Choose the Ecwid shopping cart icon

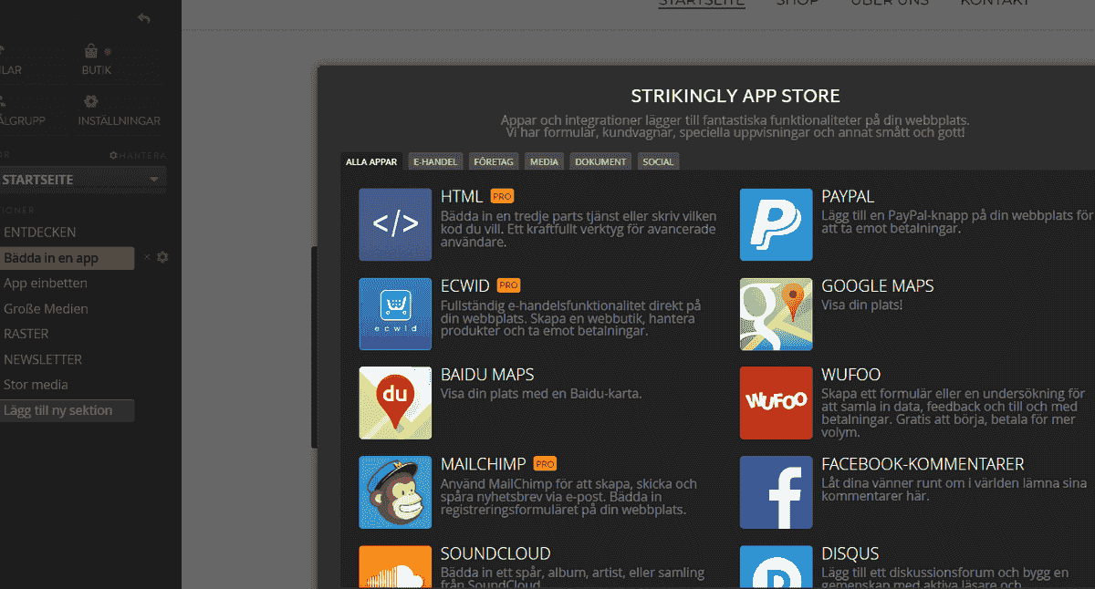pos(395,314)
